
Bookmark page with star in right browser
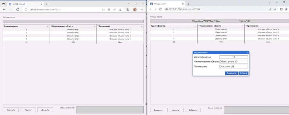click(x=275, y=9)
